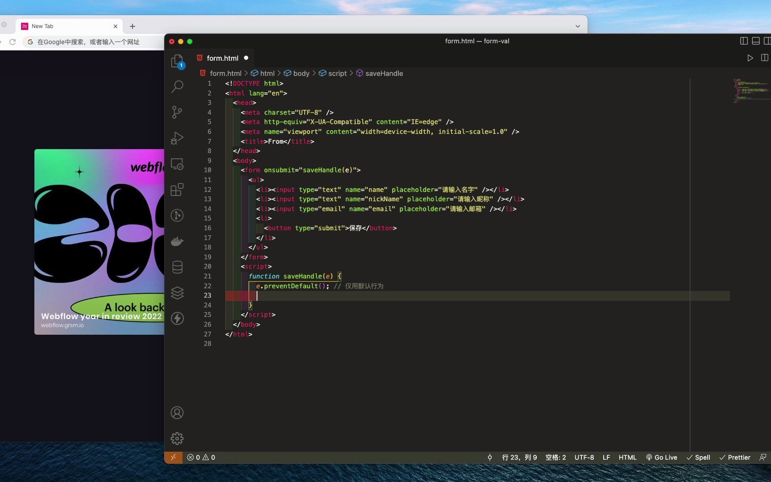Click the preventDefault call in code
This screenshot has width=771, height=482.
tap(291, 286)
